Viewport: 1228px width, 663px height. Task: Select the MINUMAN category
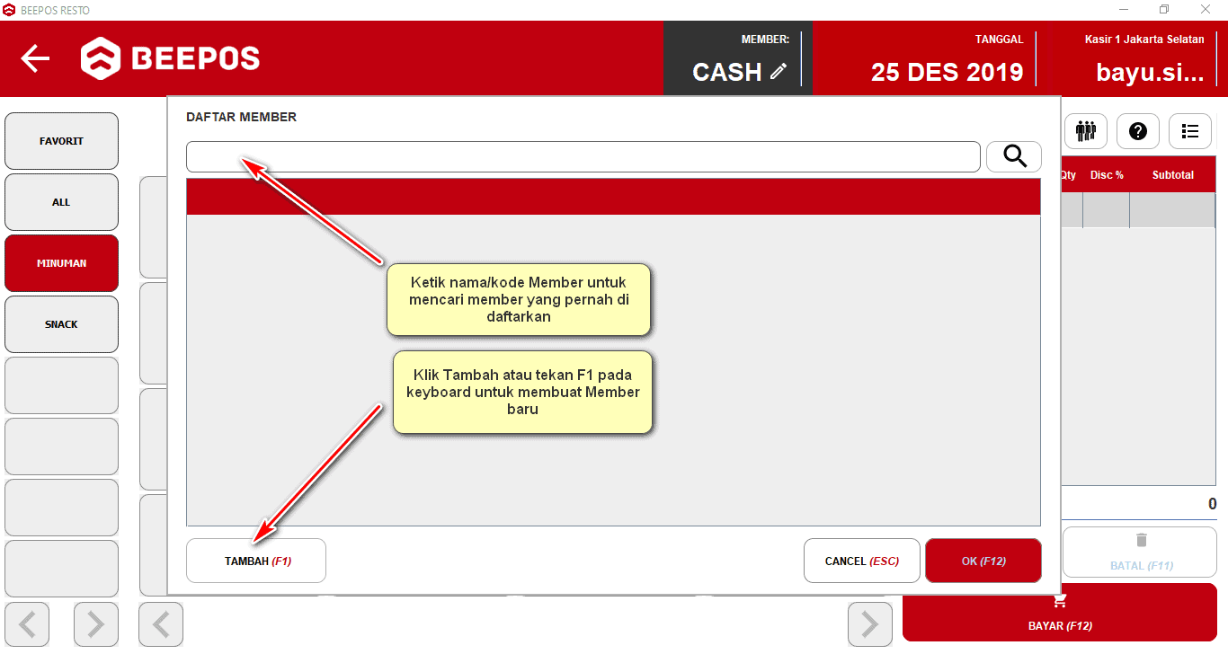(x=61, y=263)
